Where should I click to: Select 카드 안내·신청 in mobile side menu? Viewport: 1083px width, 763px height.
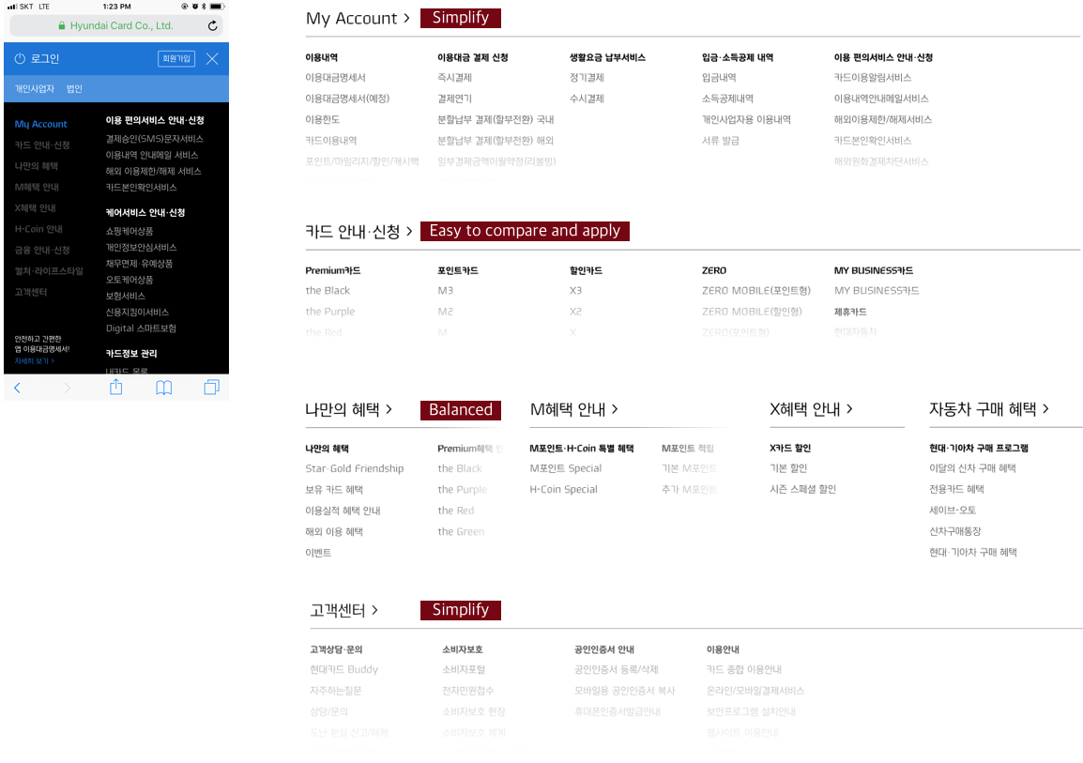coord(42,145)
